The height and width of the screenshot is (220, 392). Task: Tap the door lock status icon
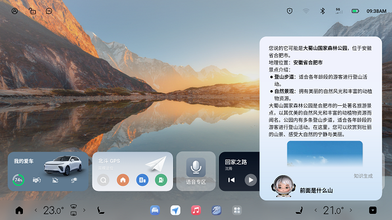pyautogui.click(x=32, y=11)
